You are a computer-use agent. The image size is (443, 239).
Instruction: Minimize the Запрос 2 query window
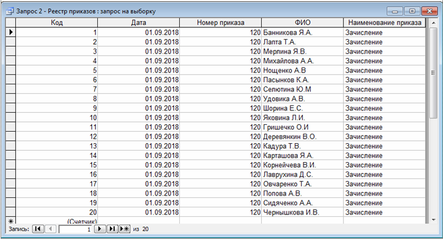(395, 11)
